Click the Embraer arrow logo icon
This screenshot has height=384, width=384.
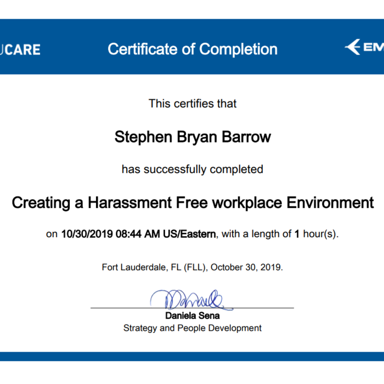(x=353, y=47)
